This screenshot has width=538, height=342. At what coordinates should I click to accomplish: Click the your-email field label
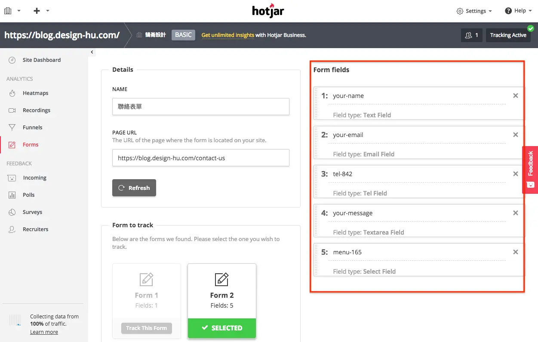coord(348,135)
